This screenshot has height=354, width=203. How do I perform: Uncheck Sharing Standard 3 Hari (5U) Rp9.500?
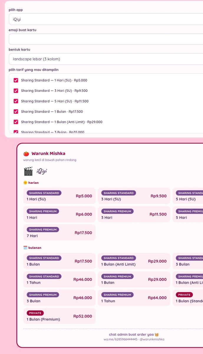(x=16, y=91)
